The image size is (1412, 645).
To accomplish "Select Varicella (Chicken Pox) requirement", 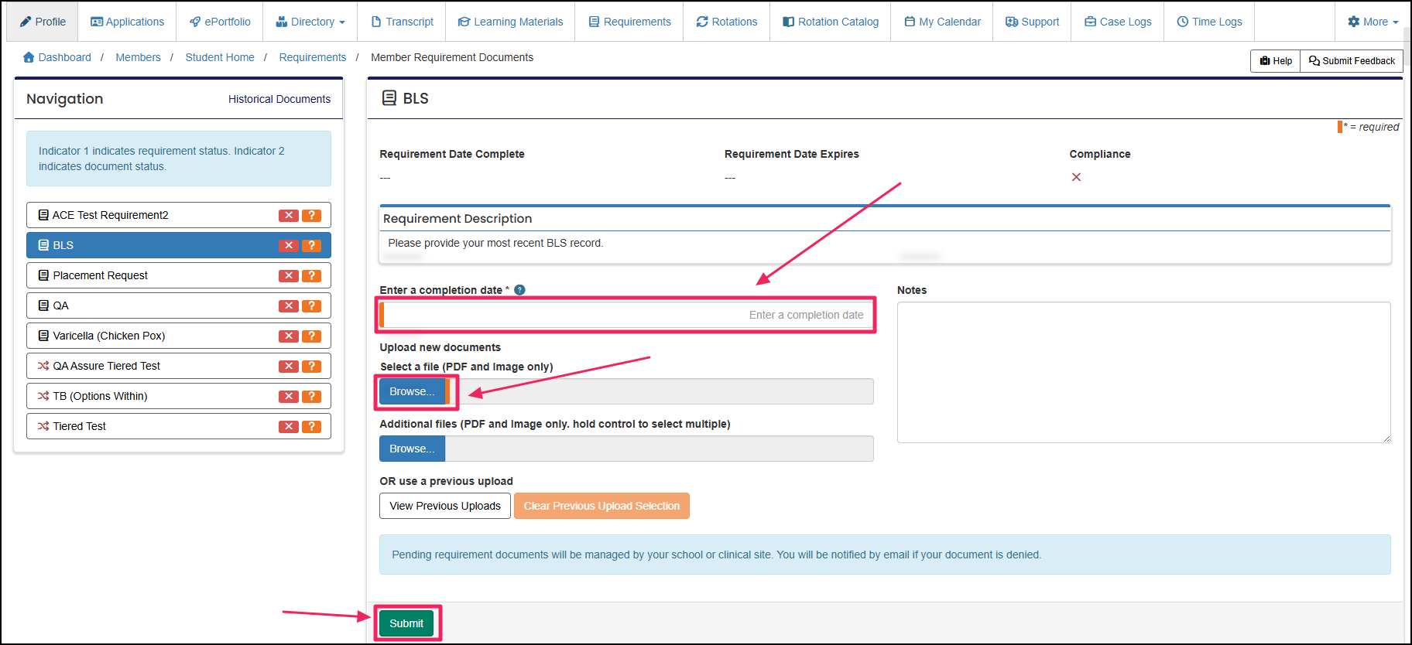I will 179,336.
